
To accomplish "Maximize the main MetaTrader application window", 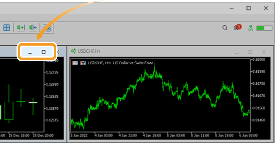I will pyautogui.click(x=248, y=8).
